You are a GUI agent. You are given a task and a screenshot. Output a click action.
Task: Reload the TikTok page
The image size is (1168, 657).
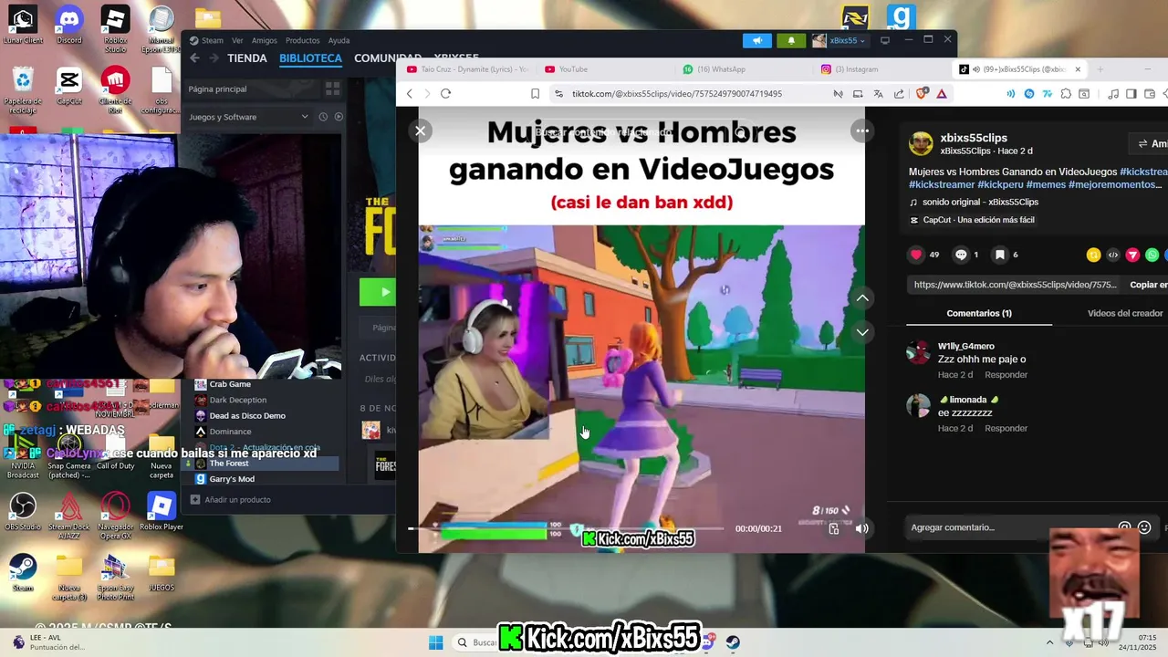point(445,93)
